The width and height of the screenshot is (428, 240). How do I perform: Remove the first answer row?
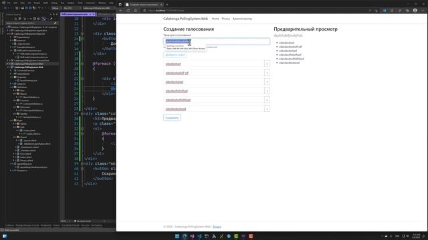(x=267, y=64)
